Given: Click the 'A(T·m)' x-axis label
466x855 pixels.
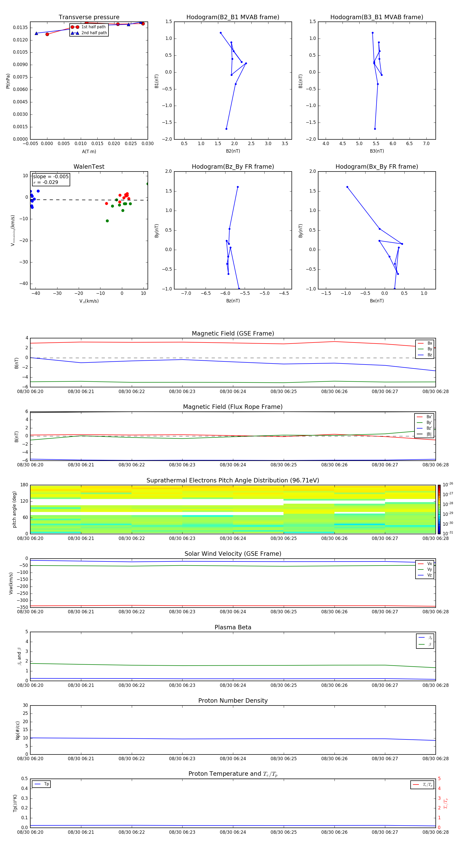Looking at the screenshot, I should pyautogui.click(x=89, y=152).
